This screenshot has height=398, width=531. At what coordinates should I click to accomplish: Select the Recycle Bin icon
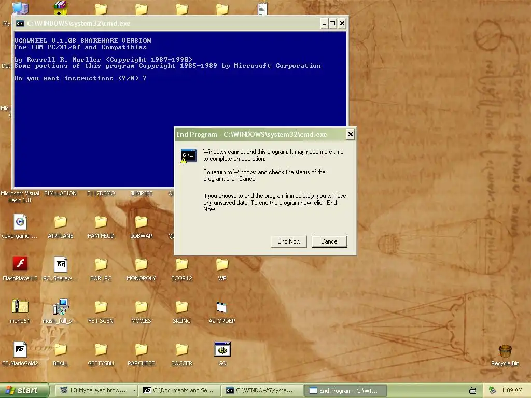[x=505, y=351]
